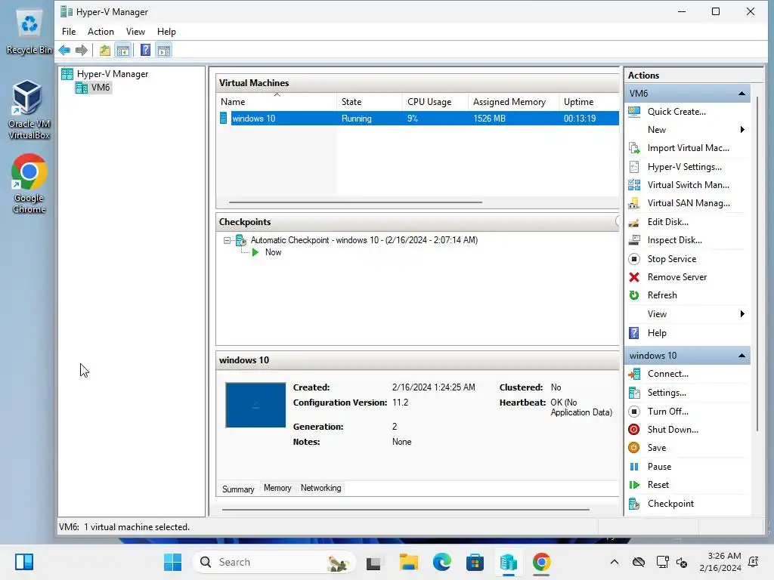Open Microsoft Edge from taskbar
The image size is (774, 580).
[x=441, y=562]
